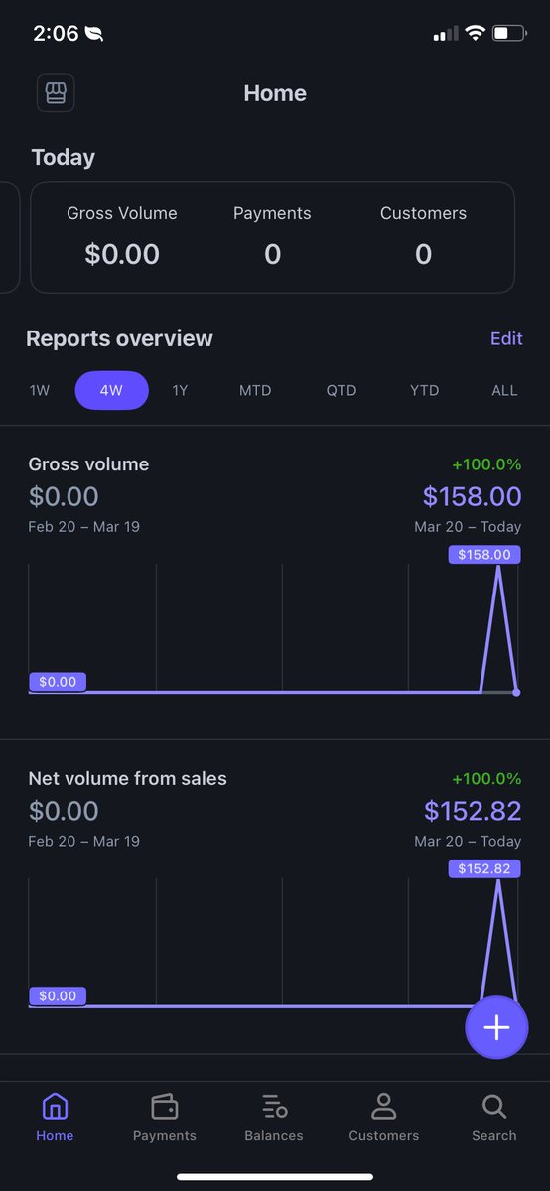Tap the cellular signal bars icon
This screenshot has height=1191, width=550.
pos(445,34)
